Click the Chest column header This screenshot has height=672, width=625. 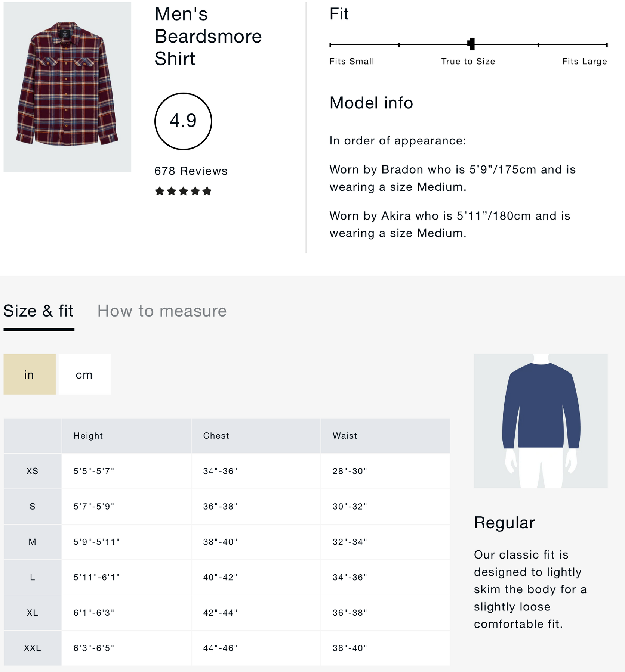click(216, 436)
